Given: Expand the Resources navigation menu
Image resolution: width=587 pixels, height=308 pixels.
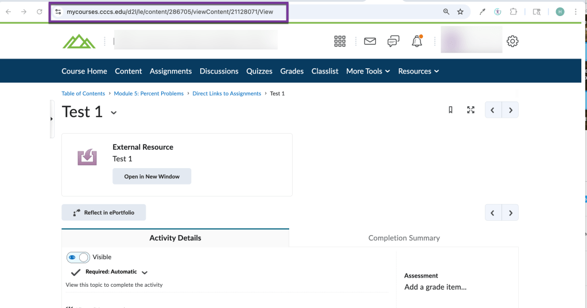Looking at the screenshot, I should pyautogui.click(x=418, y=71).
